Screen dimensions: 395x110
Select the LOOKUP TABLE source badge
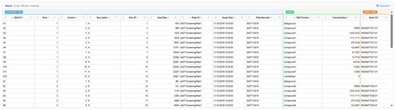coord(370,12)
